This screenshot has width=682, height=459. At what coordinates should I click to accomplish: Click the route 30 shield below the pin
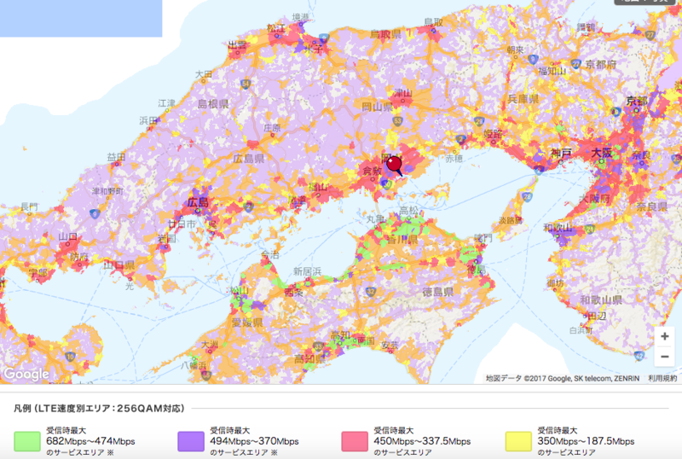[x=386, y=184]
